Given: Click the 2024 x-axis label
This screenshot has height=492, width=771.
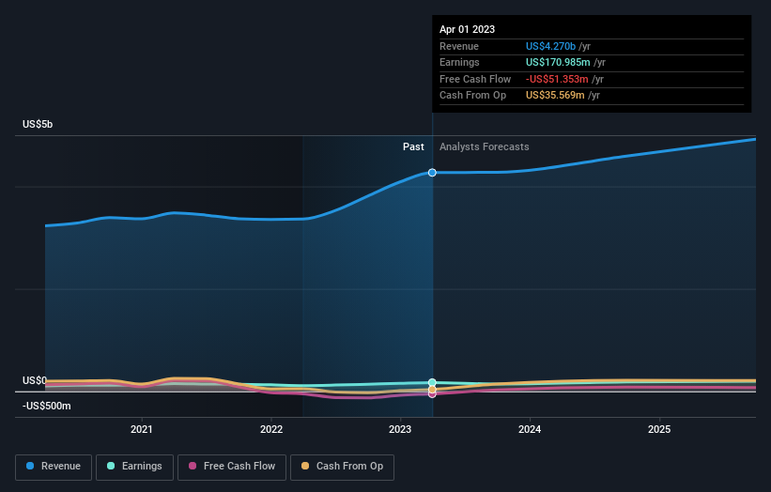Looking at the screenshot, I should pyautogui.click(x=530, y=429).
